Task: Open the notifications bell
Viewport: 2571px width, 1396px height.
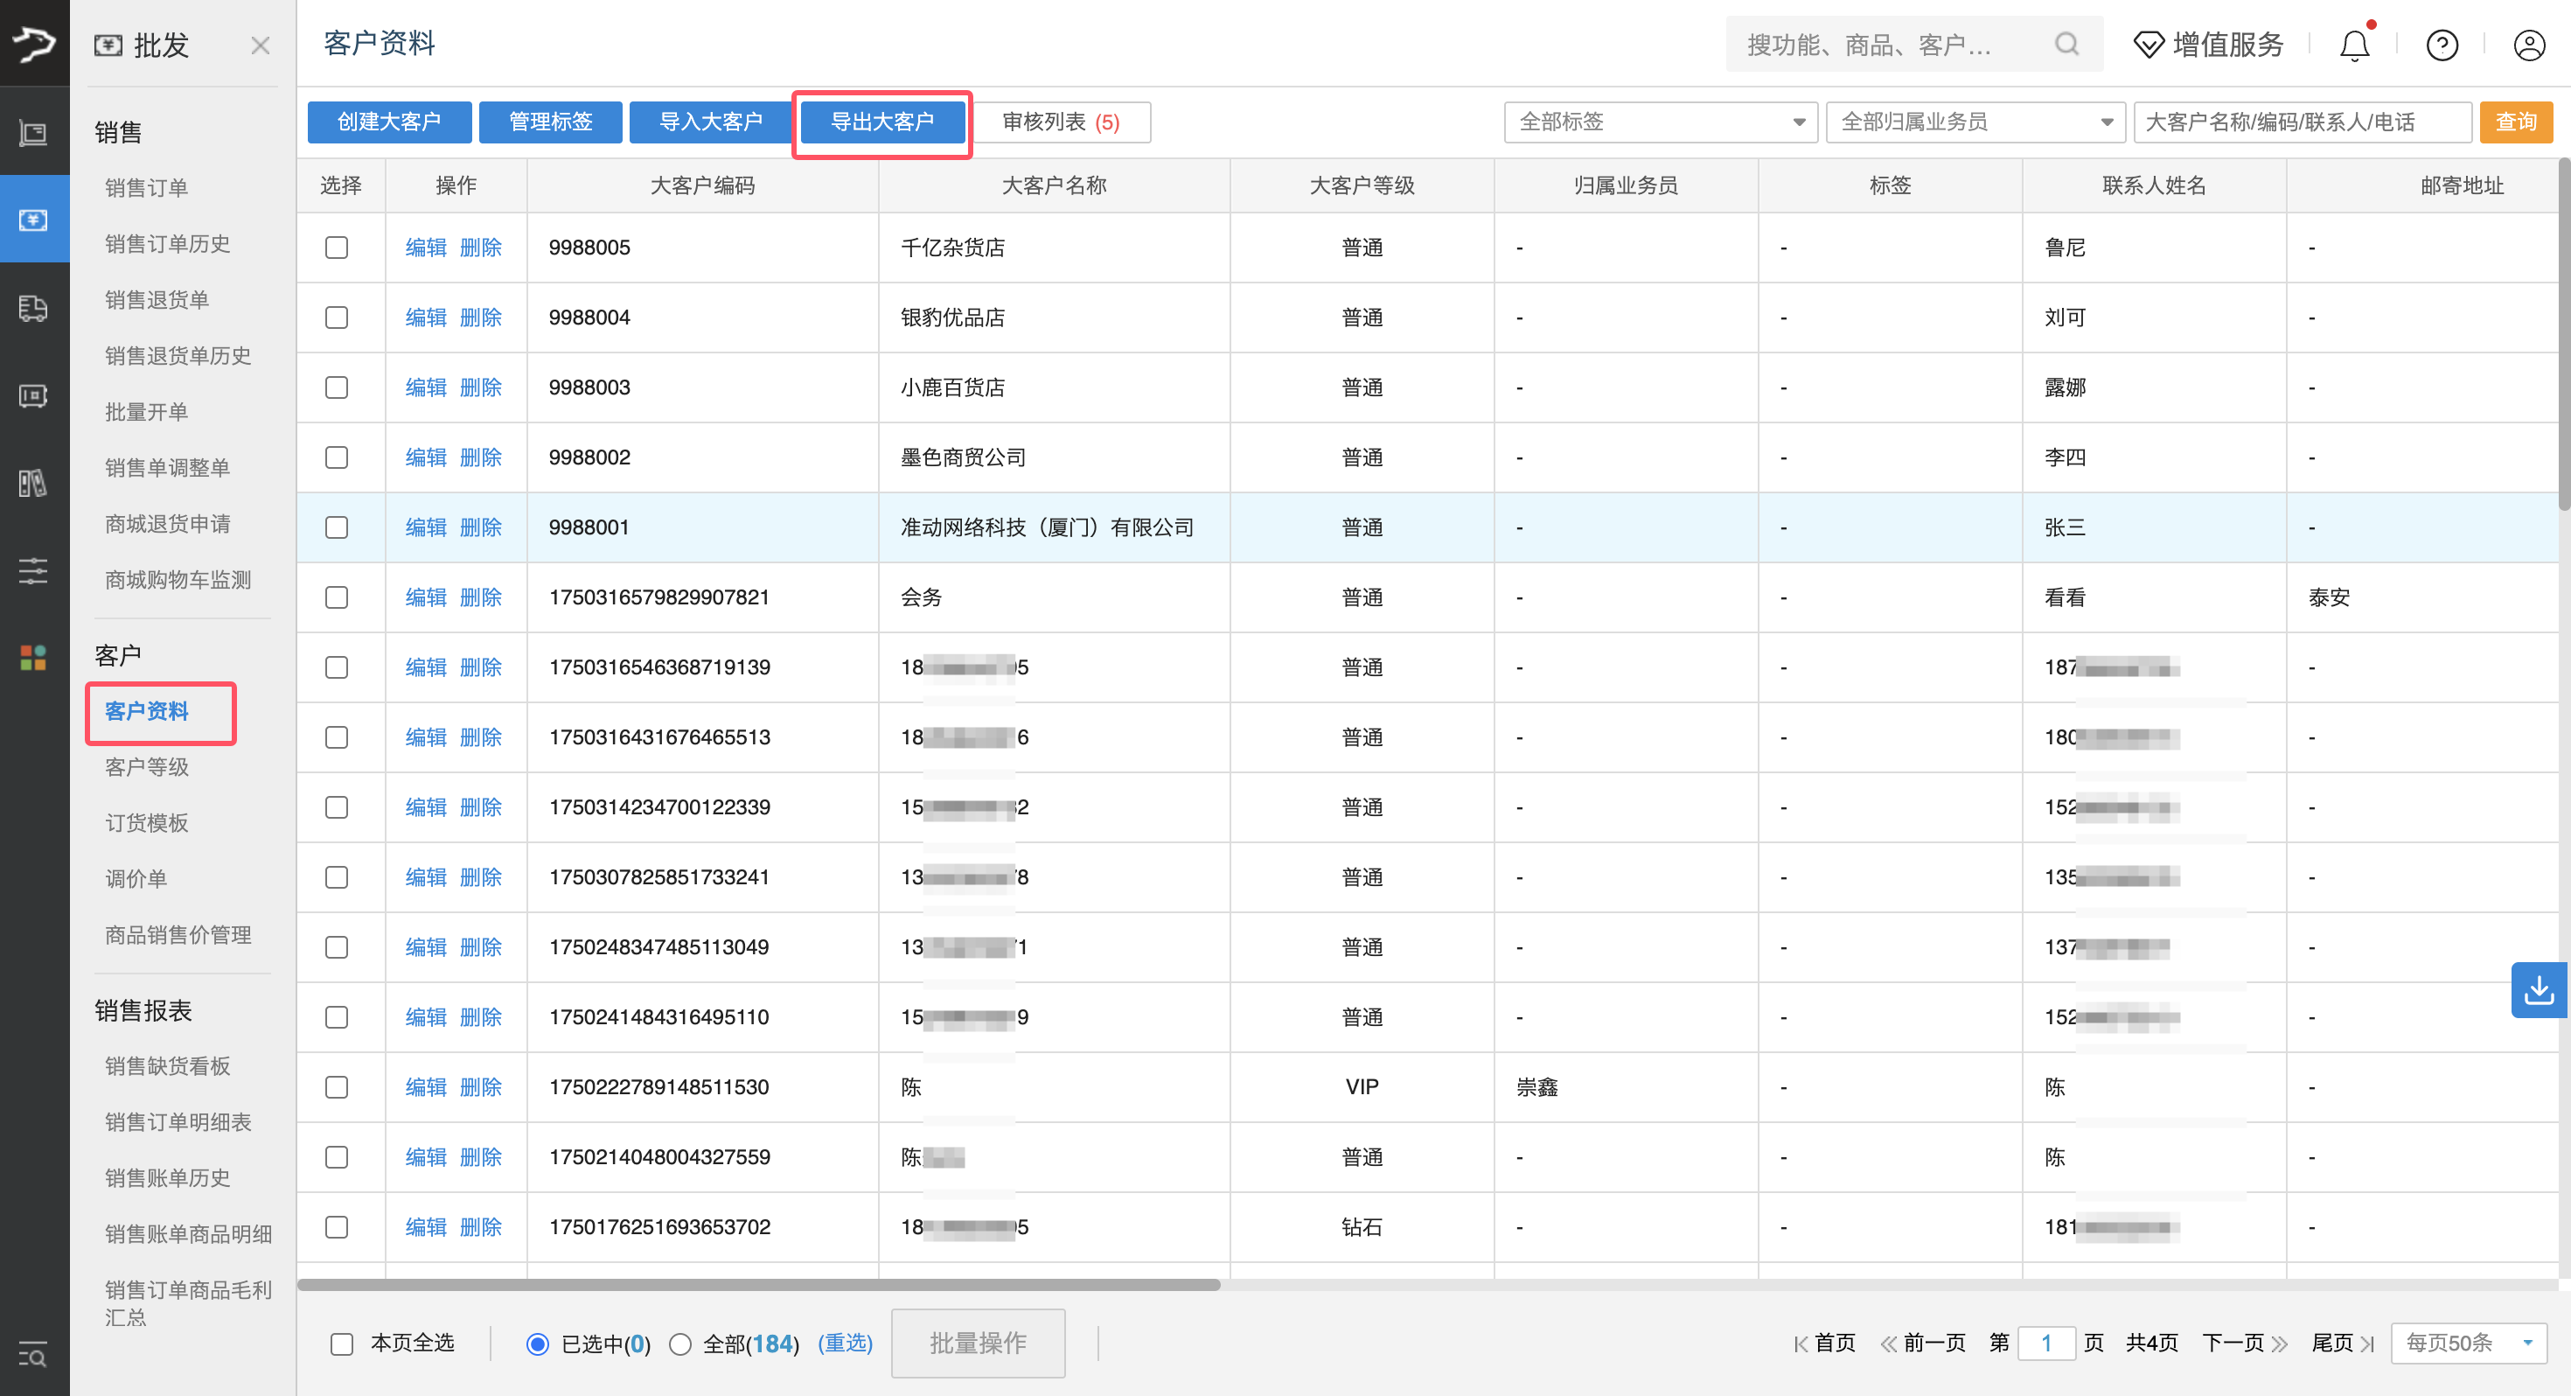Action: (x=2354, y=44)
